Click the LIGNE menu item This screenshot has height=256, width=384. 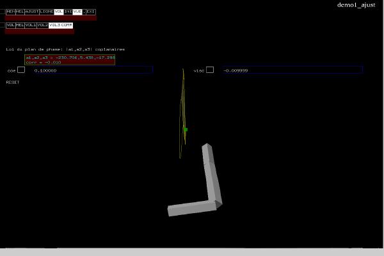(47, 12)
